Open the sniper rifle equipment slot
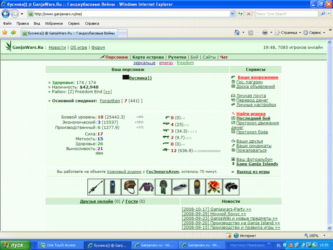The height and width of the screenshot is (250, 333). click(x=96, y=187)
